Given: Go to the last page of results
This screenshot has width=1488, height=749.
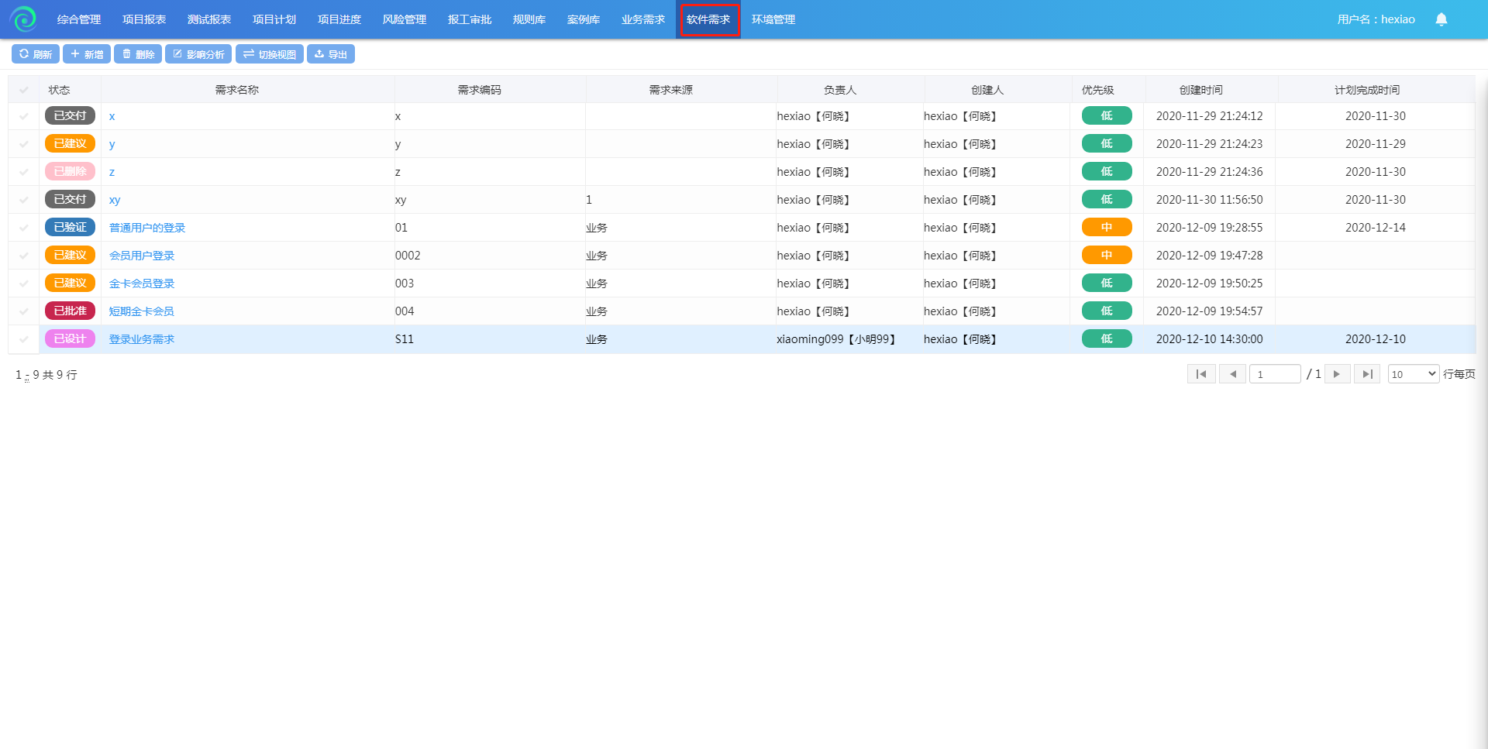Looking at the screenshot, I should coord(1367,374).
